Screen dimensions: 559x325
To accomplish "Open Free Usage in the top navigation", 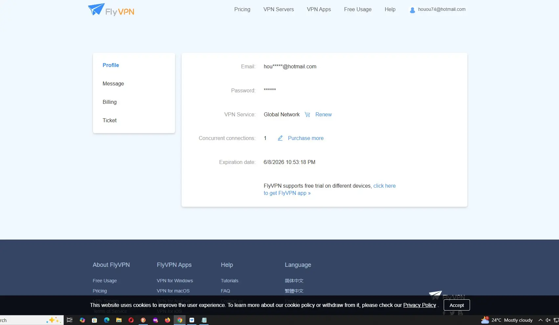I will click(358, 10).
